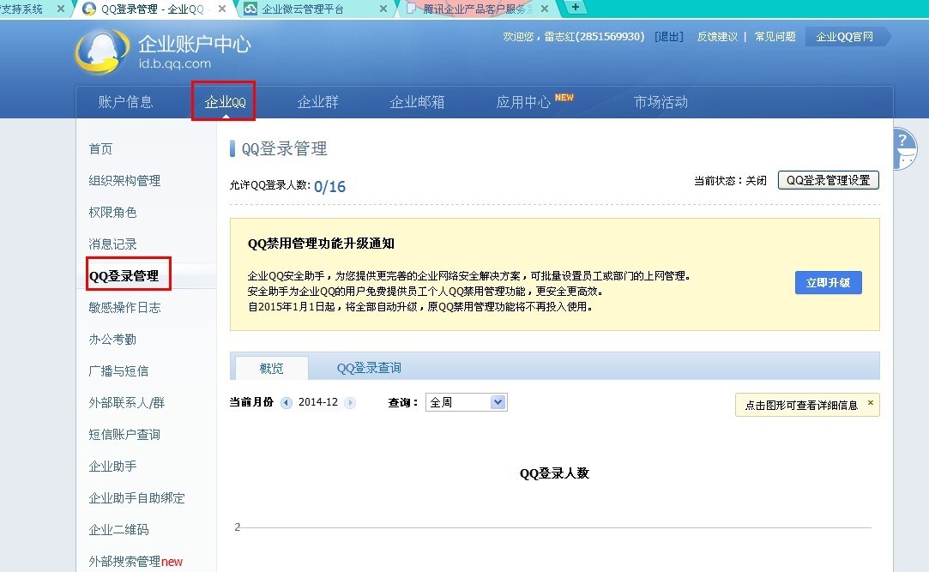Click the 企业微云管理平台 tab cloud icon
The width and height of the screenshot is (929, 572).
click(250, 9)
